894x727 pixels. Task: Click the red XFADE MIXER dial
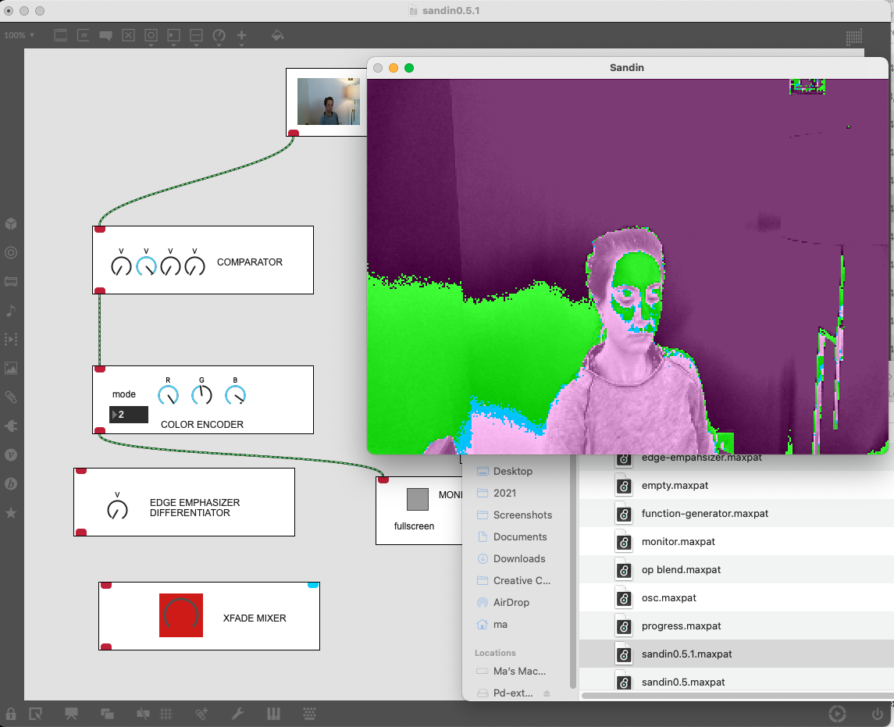180,615
